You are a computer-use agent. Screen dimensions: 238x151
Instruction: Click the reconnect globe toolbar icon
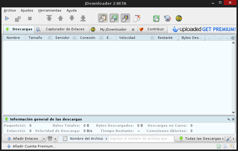168,18
